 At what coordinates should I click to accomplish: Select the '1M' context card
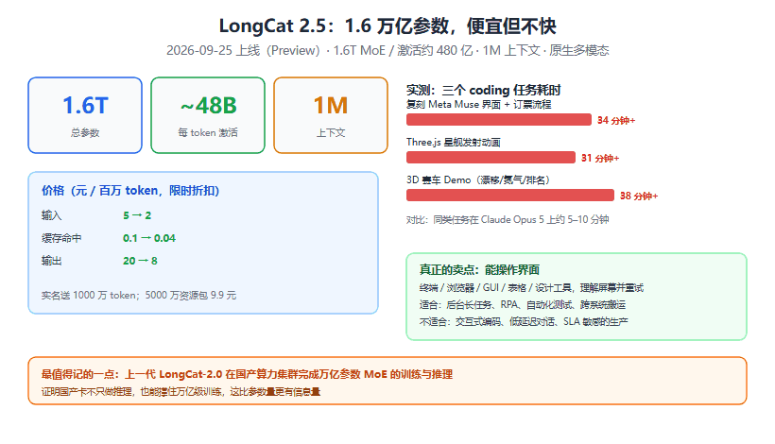pos(331,115)
